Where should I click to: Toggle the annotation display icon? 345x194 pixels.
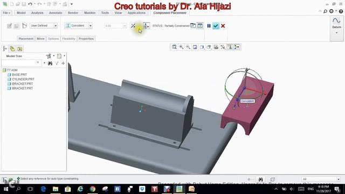[x=230, y=47]
